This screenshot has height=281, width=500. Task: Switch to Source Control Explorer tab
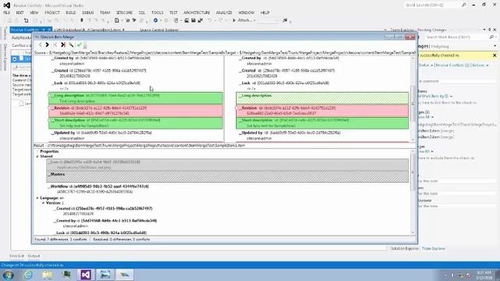[x=159, y=30]
